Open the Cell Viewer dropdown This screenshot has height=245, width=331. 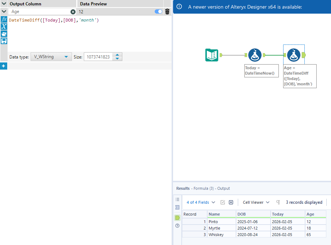[256, 202]
